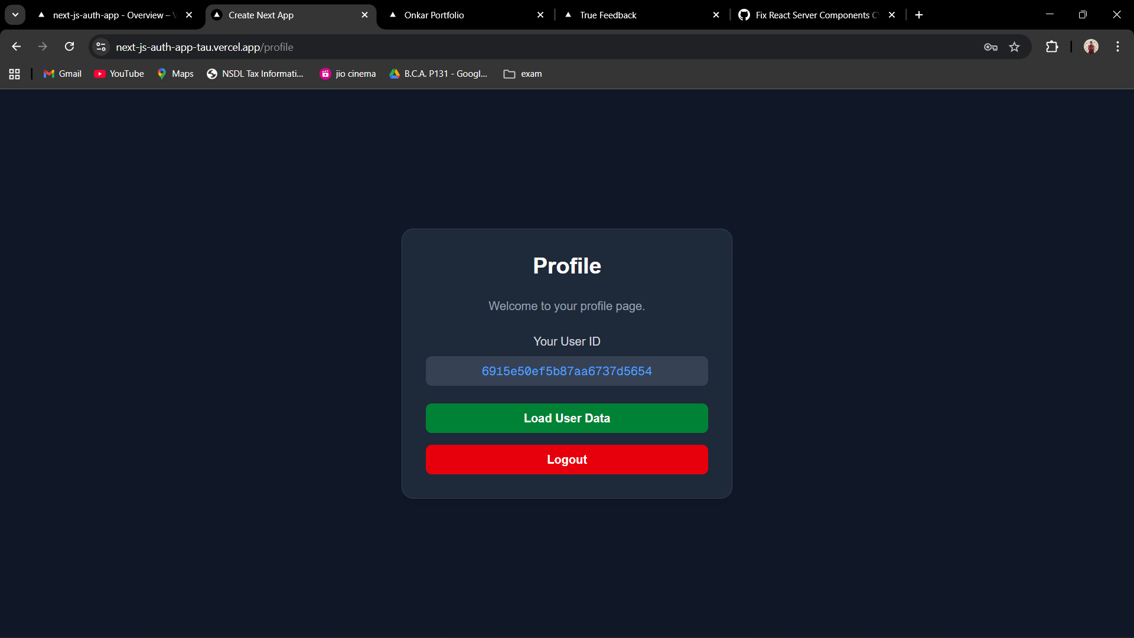
Task: Open new tab with plus button
Action: click(x=919, y=15)
